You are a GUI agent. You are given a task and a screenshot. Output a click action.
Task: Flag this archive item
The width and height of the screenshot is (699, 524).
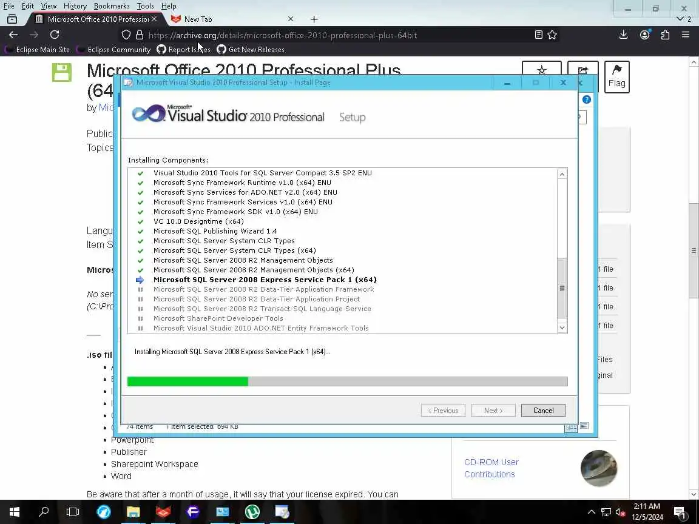(617, 77)
